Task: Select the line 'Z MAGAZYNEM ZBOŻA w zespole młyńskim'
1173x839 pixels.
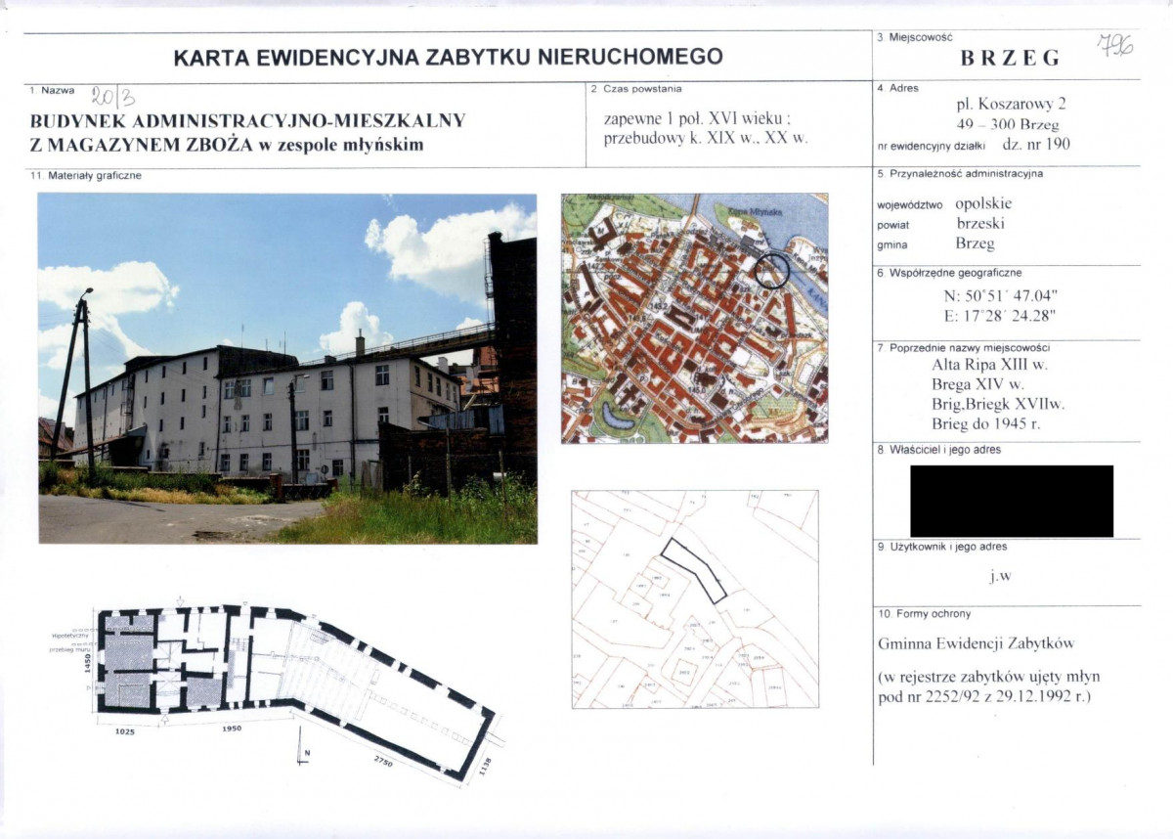Action: 227,146
